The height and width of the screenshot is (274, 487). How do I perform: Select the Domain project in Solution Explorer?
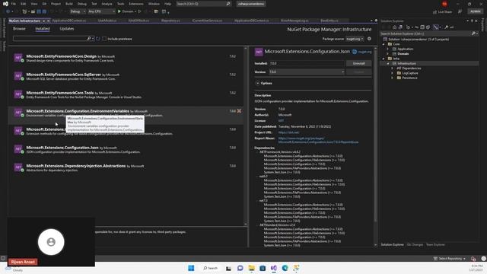[x=403, y=54]
